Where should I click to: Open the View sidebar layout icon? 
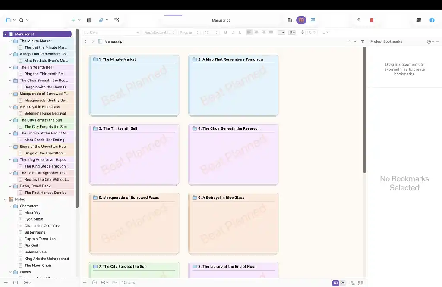point(8,20)
